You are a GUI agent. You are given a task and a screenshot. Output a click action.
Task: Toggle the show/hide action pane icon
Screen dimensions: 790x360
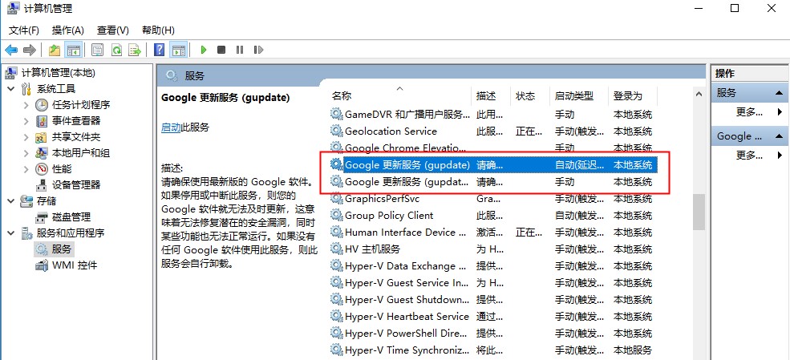tap(178, 50)
